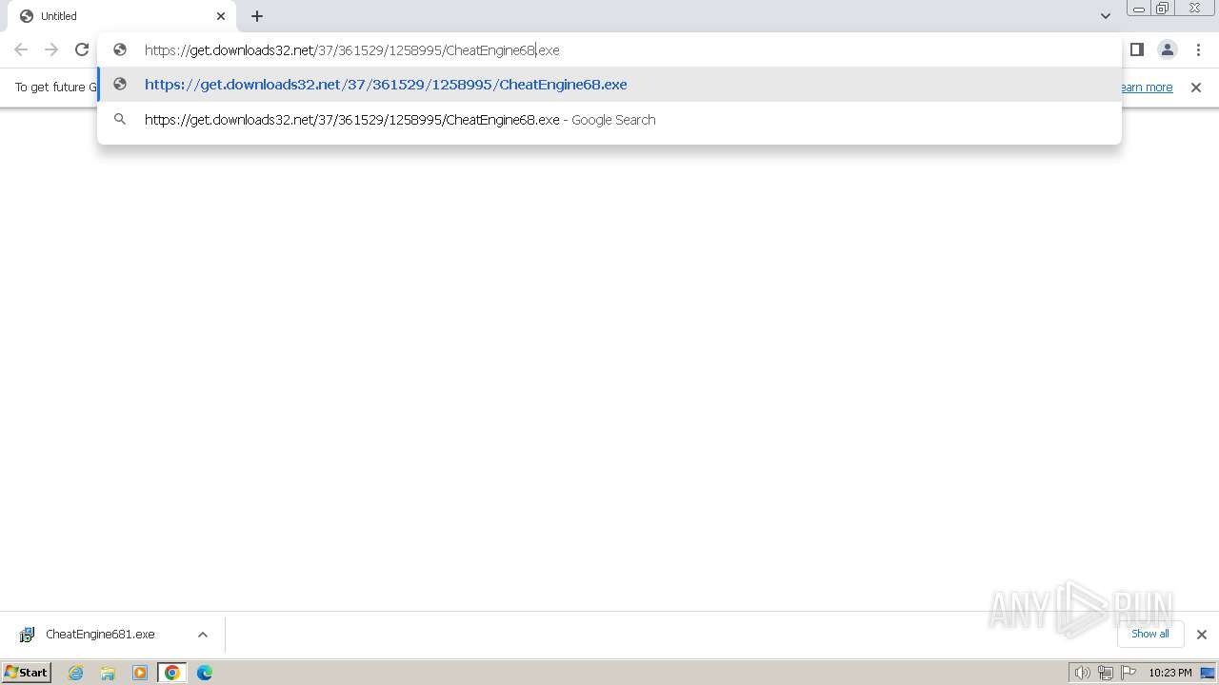Image resolution: width=1219 pixels, height=685 pixels.
Task: Reload the page with the refresh icon
Action: 82,49
